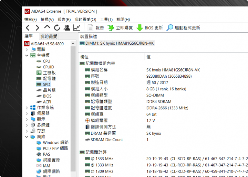Select BIOS in the tree
Viewport: 248px width, 177px height.
tap(44, 96)
